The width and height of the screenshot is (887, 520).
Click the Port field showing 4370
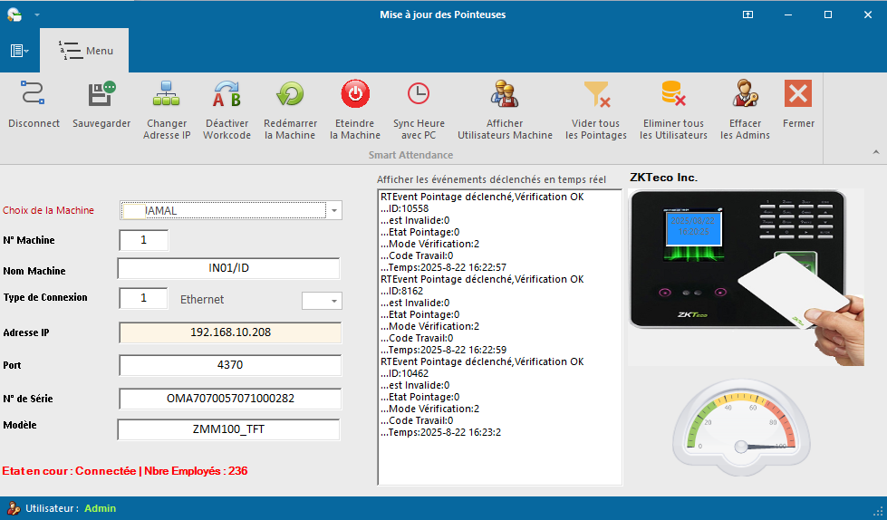pos(230,365)
